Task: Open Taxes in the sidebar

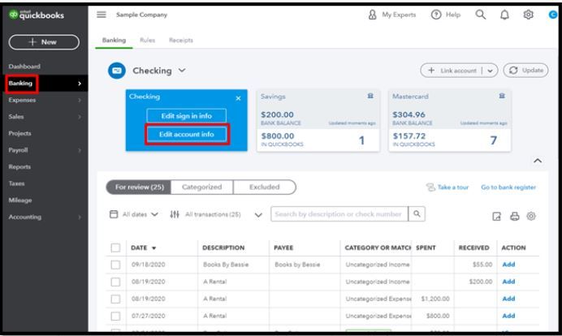Action: tap(16, 183)
